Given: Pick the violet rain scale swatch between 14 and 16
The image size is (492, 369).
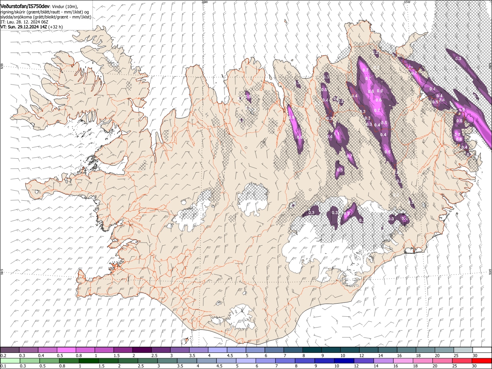Looking at the screenshot, I should 384,361.
